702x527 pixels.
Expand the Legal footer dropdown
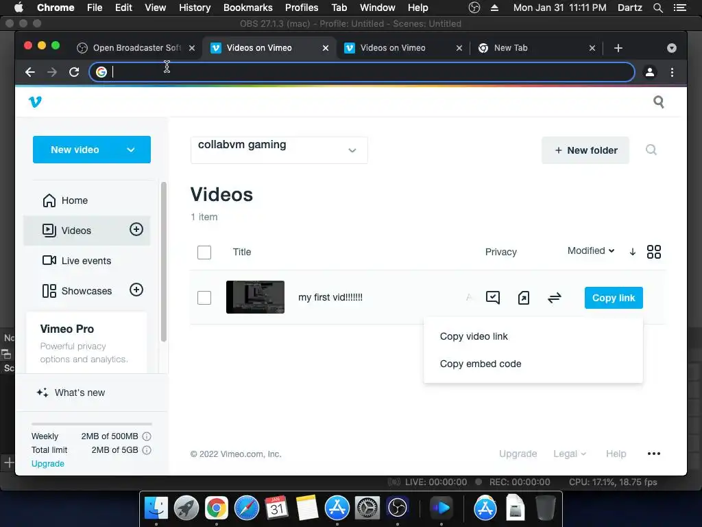click(x=570, y=454)
